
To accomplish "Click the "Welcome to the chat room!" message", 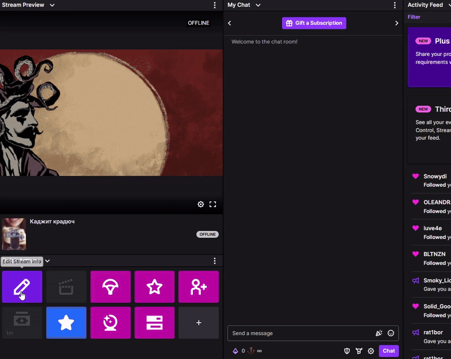I will click(x=264, y=42).
